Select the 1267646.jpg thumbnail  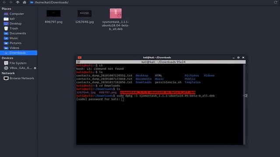pyautogui.click(x=84, y=14)
